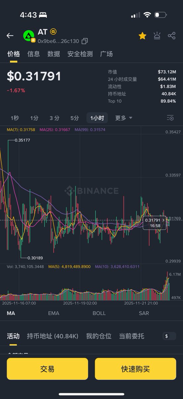Tap the 流动性 $1.83M row
This screenshot has width=183, height=399.
pos(142,86)
